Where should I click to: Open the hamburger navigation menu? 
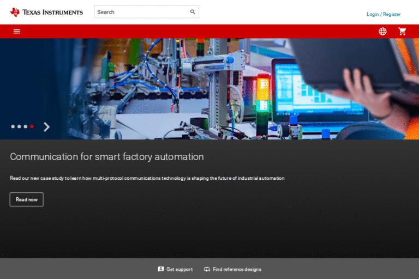(17, 31)
